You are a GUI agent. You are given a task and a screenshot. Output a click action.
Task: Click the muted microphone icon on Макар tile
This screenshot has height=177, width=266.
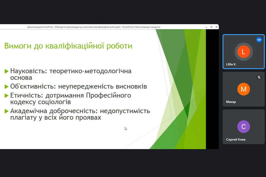259,77
